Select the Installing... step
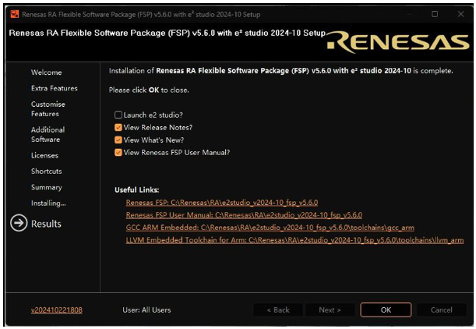The width and height of the screenshot is (476, 329). (x=48, y=203)
